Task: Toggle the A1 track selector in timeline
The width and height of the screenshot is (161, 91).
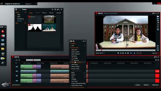Action: point(17,76)
